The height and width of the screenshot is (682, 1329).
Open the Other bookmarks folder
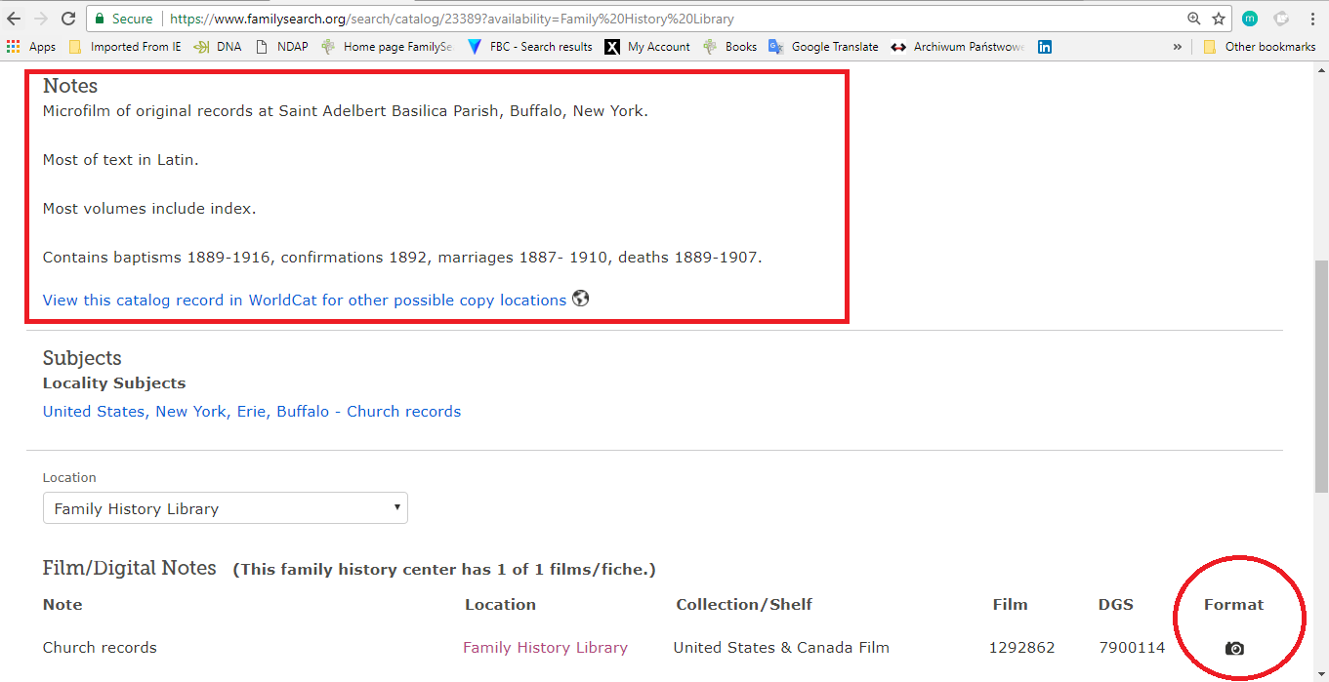point(1260,47)
